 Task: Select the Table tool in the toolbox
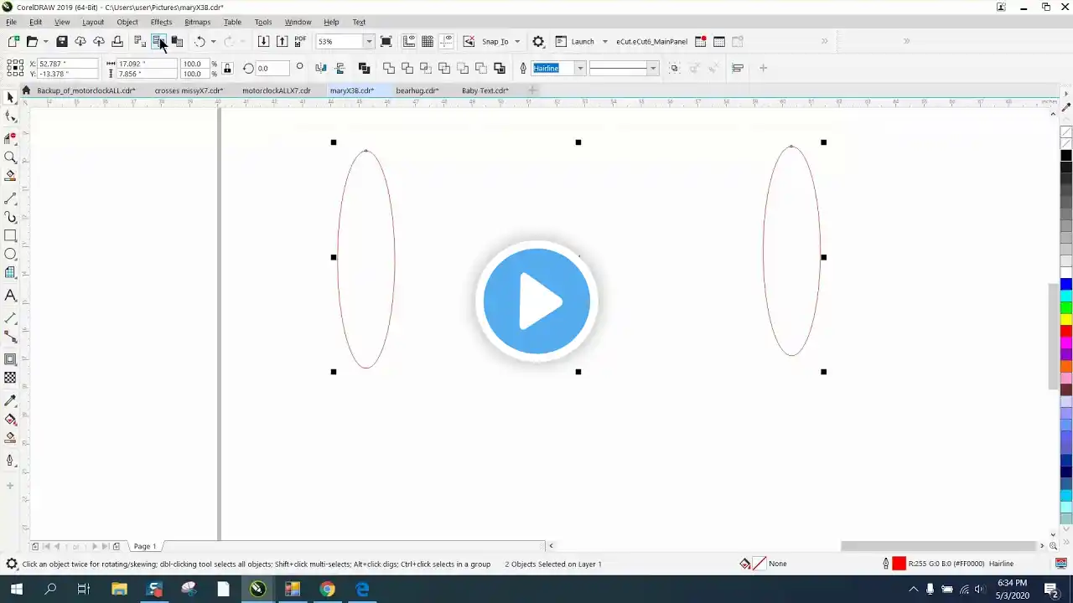[x=10, y=273]
